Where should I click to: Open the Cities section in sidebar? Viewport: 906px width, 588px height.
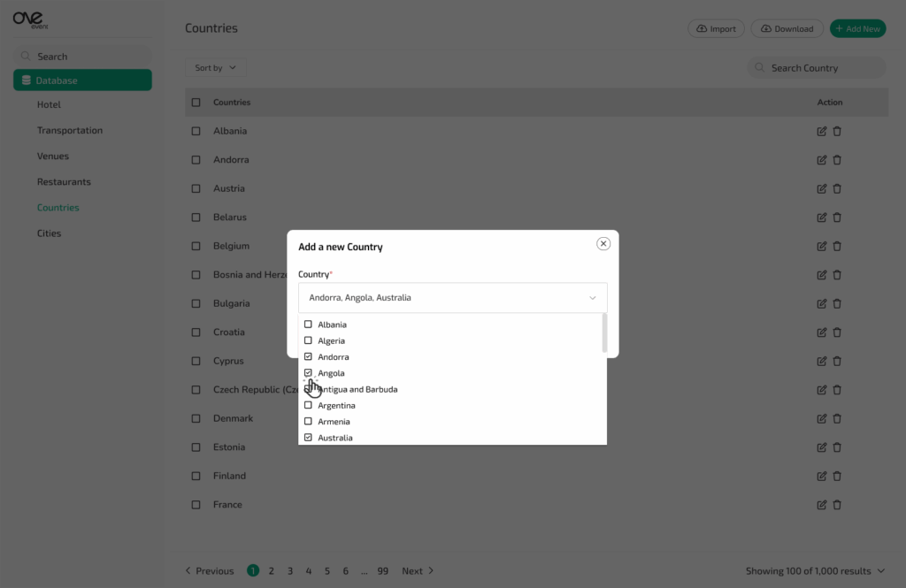tap(50, 233)
